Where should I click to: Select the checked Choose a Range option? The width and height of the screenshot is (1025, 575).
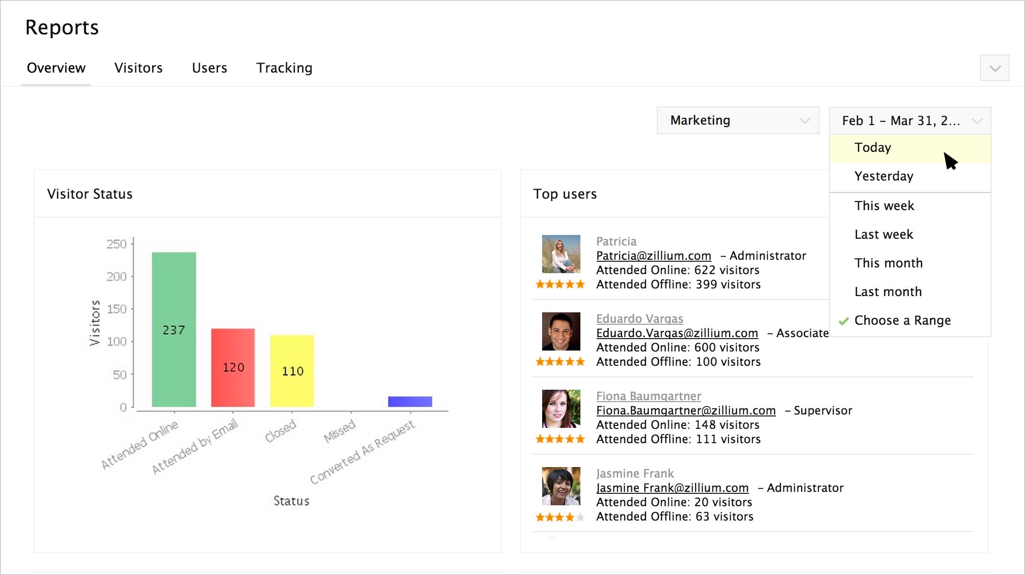(902, 320)
